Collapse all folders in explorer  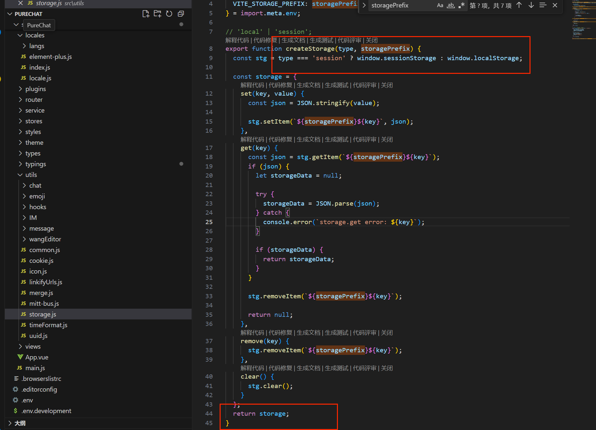click(x=181, y=14)
